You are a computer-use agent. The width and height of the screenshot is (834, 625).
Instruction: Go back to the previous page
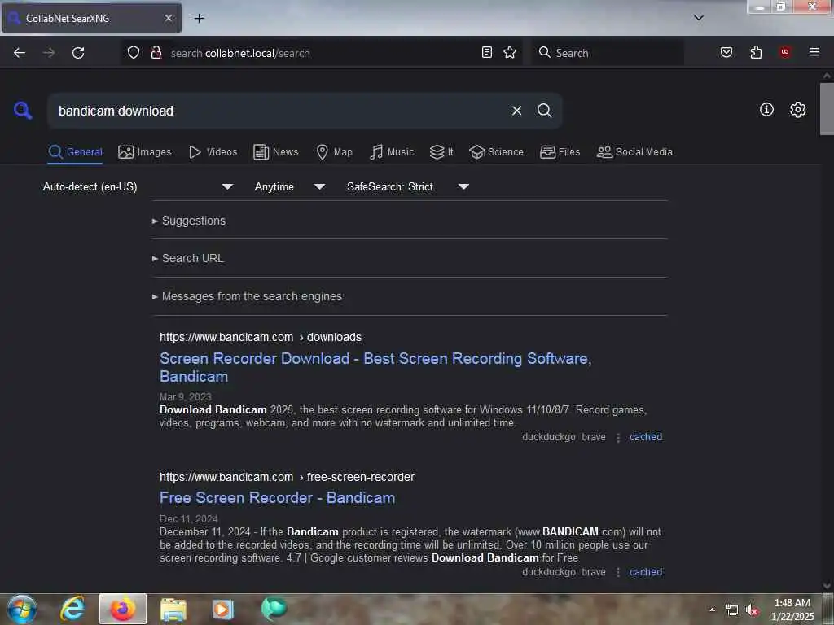(x=20, y=53)
